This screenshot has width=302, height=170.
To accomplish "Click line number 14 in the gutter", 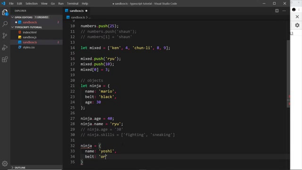I will (x=72, y=48).
